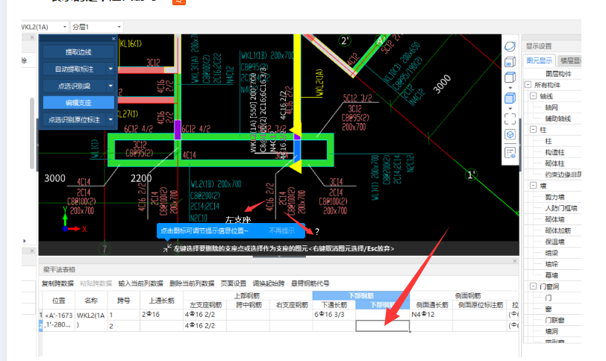Switch to the 楼层显示 tab
Viewport: 606px width, 361px height.
570,60
